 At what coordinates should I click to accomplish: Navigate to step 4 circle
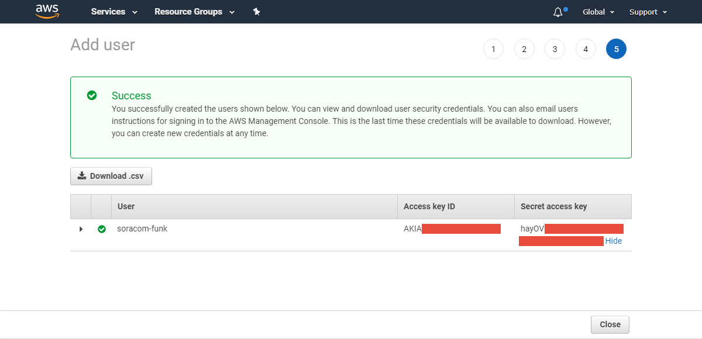coord(586,49)
